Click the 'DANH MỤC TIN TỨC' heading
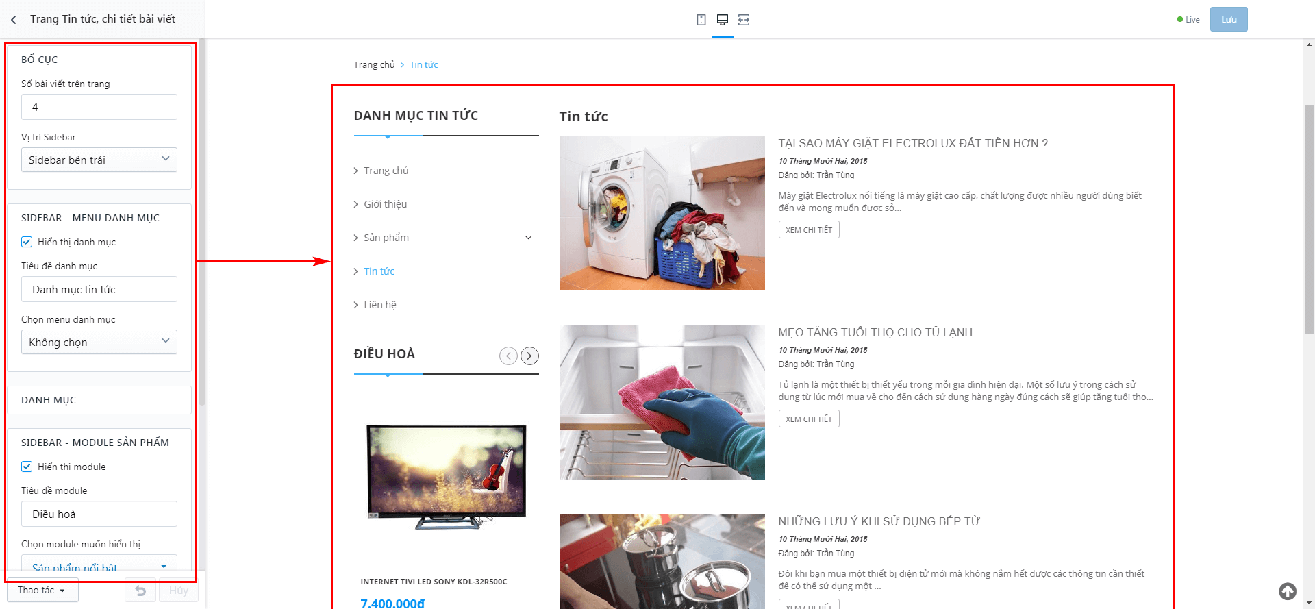 416,116
